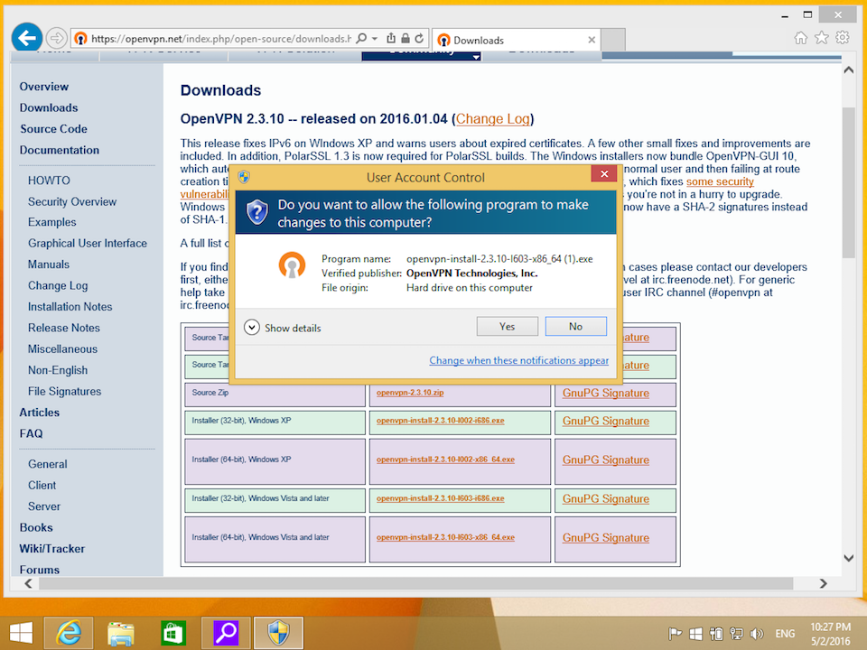This screenshot has height=650, width=867.
Task: Click the security lock icon in address bar
Action: pos(405,38)
